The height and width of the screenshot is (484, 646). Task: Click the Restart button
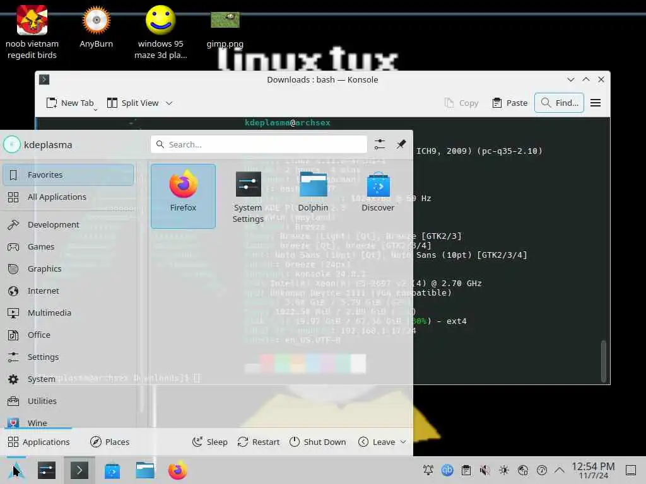point(259,442)
